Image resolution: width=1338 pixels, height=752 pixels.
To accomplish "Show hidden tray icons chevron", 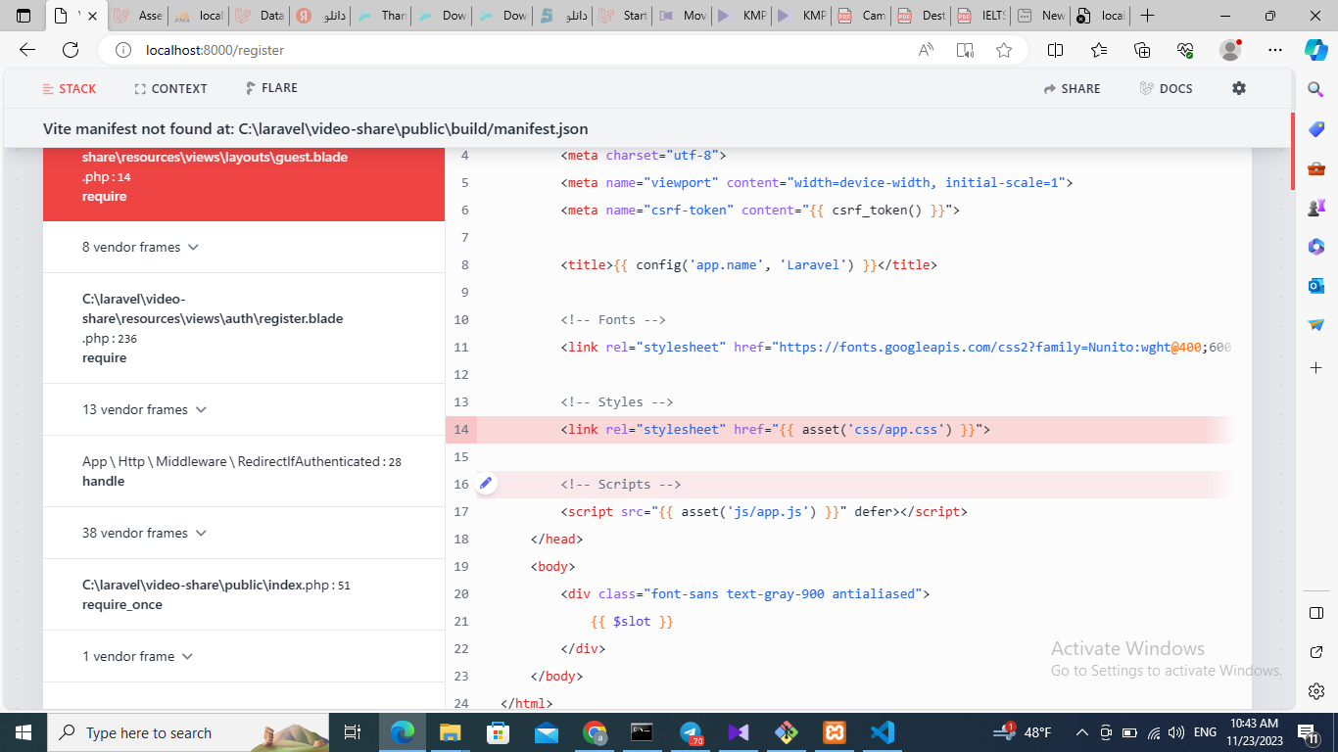I will tap(1082, 732).
